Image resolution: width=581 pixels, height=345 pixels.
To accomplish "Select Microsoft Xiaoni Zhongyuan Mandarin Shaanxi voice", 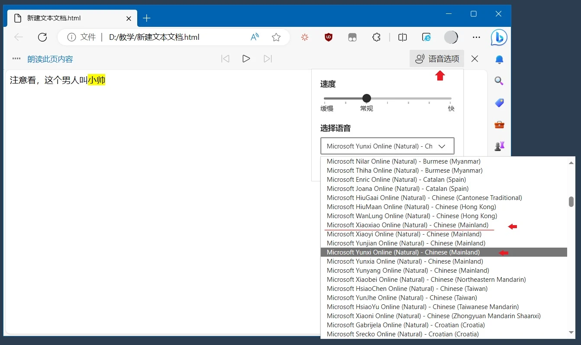I will tap(444, 316).
